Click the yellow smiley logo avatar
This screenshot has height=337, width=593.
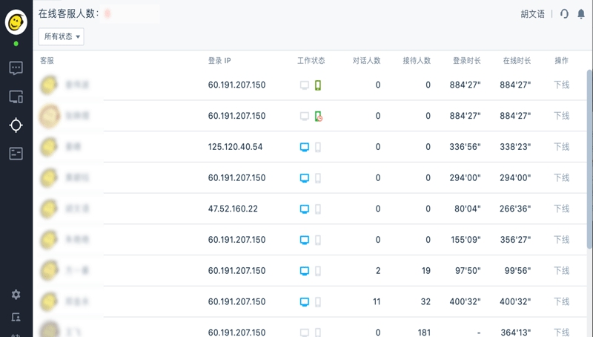(x=16, y=22)
